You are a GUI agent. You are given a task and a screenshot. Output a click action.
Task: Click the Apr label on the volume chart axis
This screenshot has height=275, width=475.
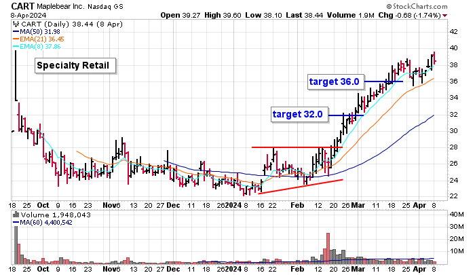click(419, 269)
